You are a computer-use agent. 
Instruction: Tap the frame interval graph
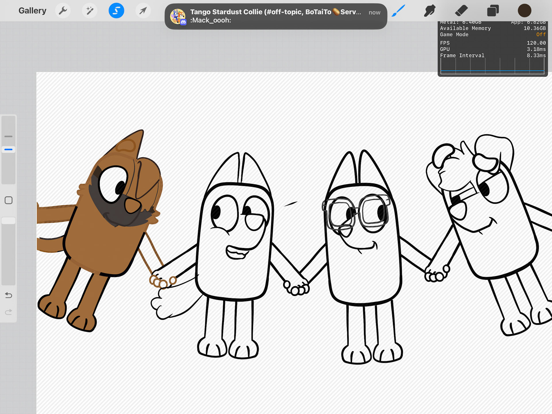click(x=492, y=66)
